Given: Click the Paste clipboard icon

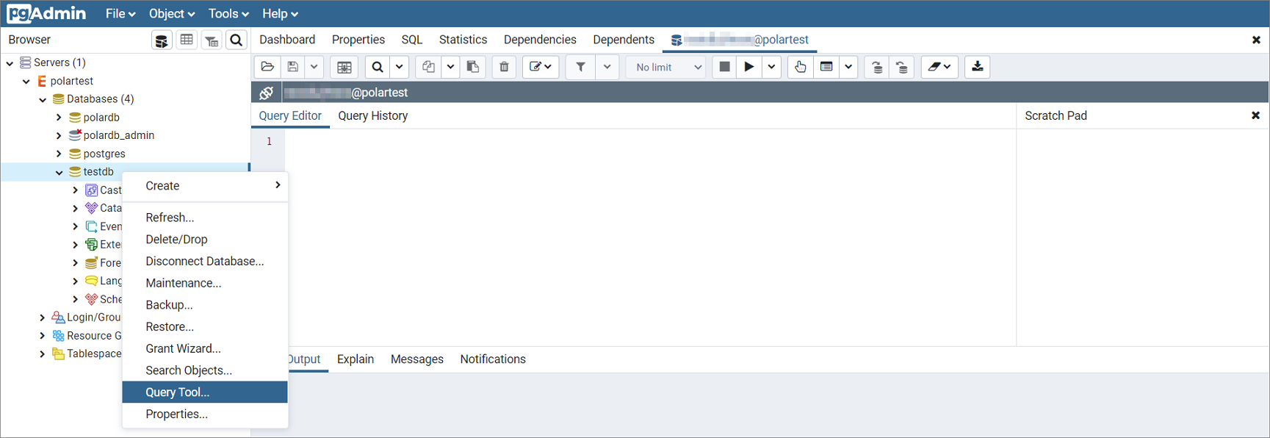Looking at the screenshot, I should click(473, 67).
